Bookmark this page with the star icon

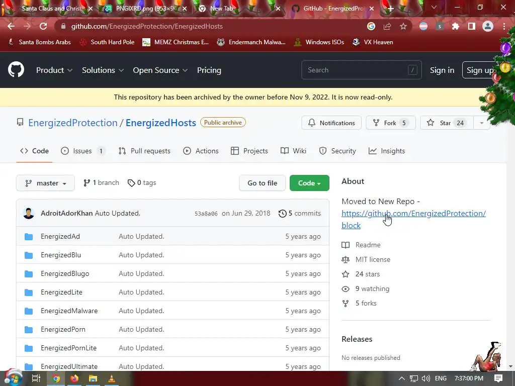tap(403, 26)
